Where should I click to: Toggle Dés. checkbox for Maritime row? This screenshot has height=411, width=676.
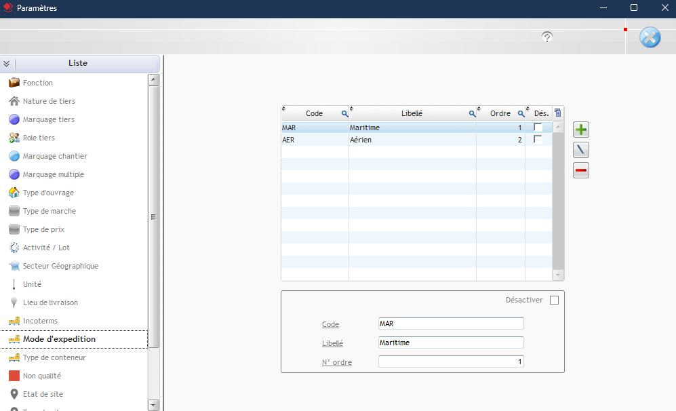pyautogui.click(x=538, y=128)
